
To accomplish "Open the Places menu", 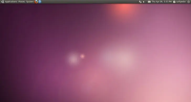I will pyautogui.click(x=22, y=2).
